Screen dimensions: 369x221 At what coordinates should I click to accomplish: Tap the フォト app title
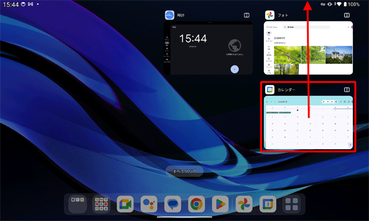click(x=283, y=15)
